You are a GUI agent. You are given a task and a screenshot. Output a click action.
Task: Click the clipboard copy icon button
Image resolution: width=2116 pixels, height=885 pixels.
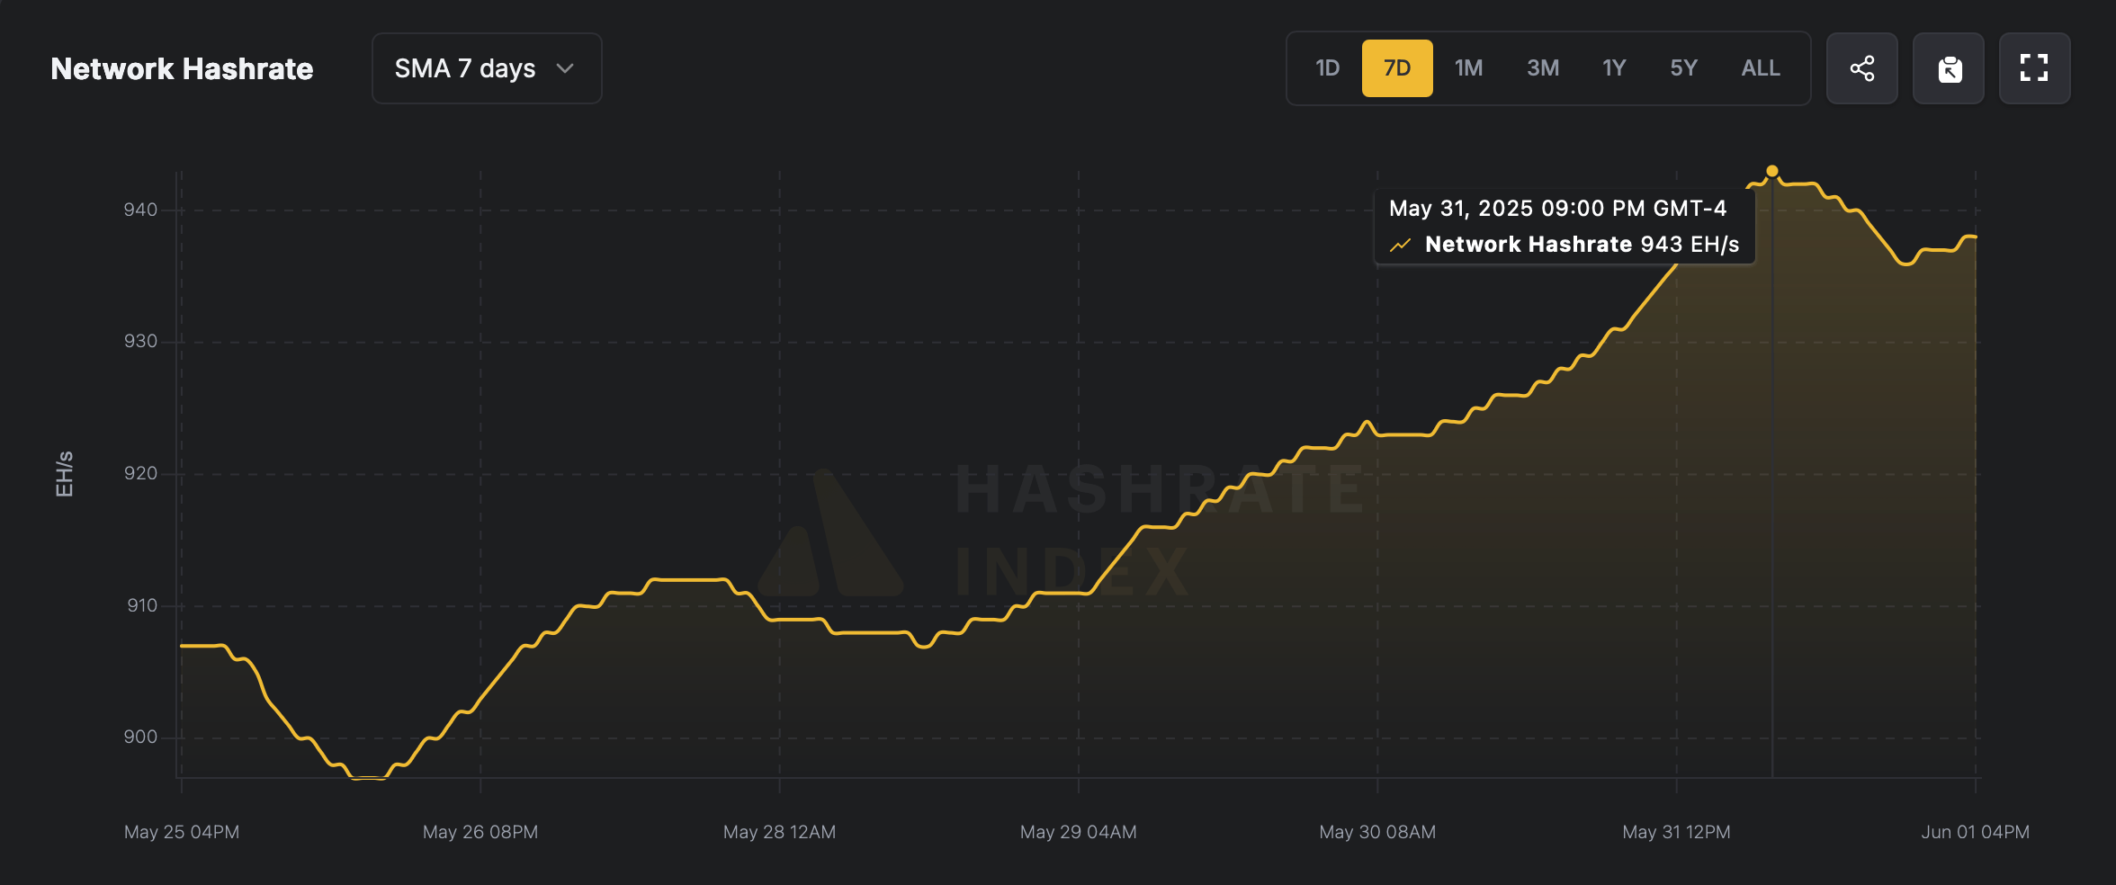tap(1949, 68)
